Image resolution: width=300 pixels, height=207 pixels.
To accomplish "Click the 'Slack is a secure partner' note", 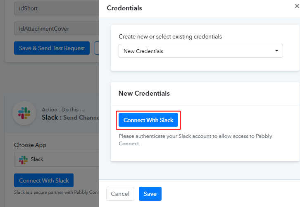I will click(x=57, y=192).
